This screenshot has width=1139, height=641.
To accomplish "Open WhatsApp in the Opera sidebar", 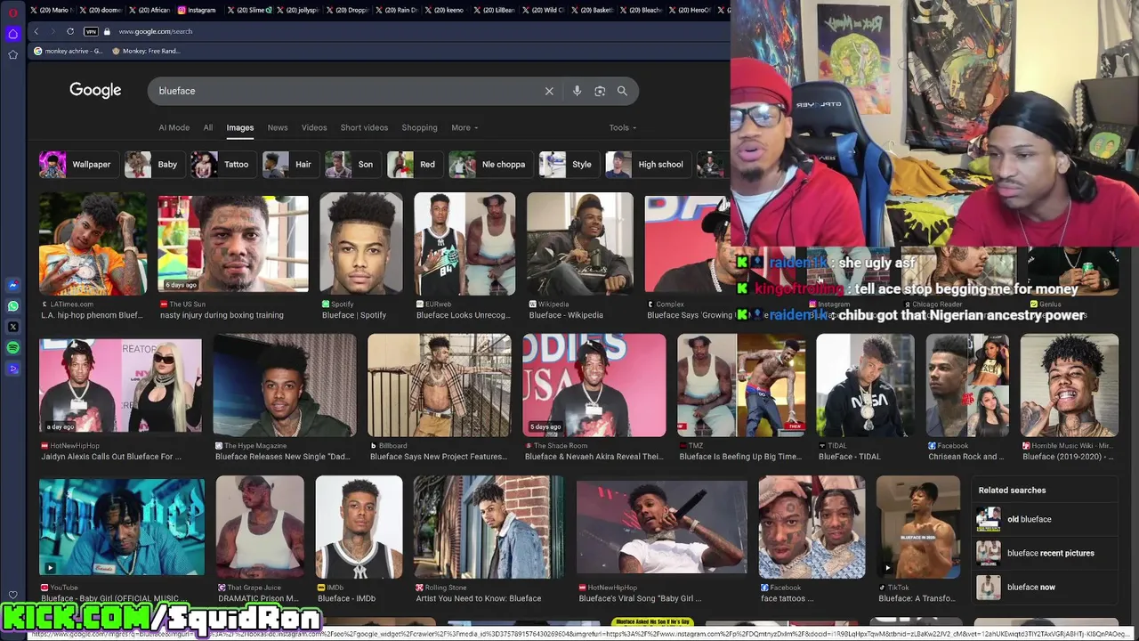I will point(12,306).
